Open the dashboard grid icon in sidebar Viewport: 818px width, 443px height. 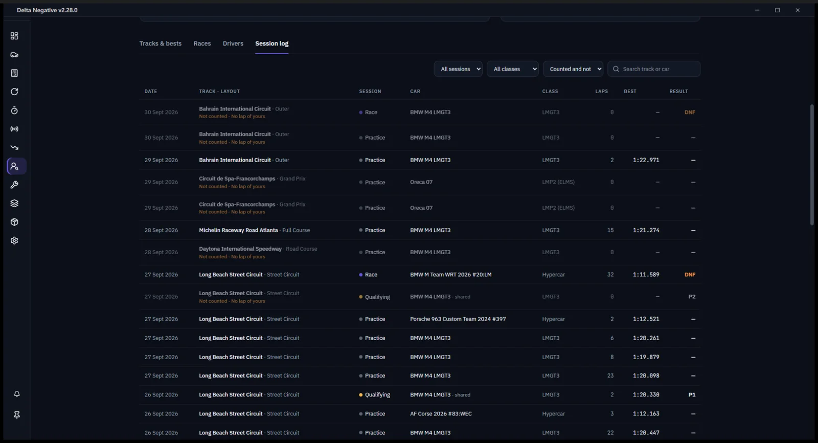coord(14,36)
